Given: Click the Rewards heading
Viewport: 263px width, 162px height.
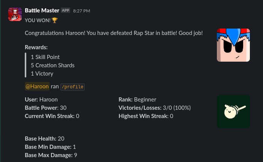Looking at the screenshot, I should pos(36,47).
